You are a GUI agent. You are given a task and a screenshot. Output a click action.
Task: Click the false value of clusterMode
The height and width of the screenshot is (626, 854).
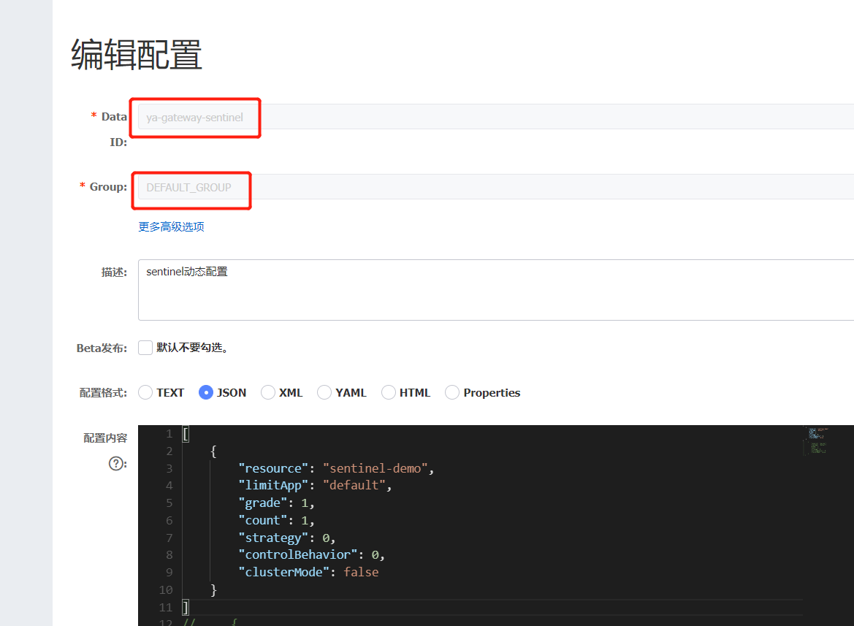click(361, 573)
